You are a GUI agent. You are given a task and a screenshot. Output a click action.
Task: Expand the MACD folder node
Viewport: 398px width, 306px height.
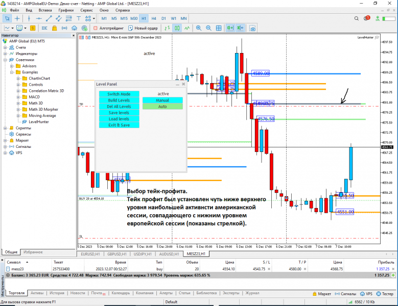click(18, 97)
